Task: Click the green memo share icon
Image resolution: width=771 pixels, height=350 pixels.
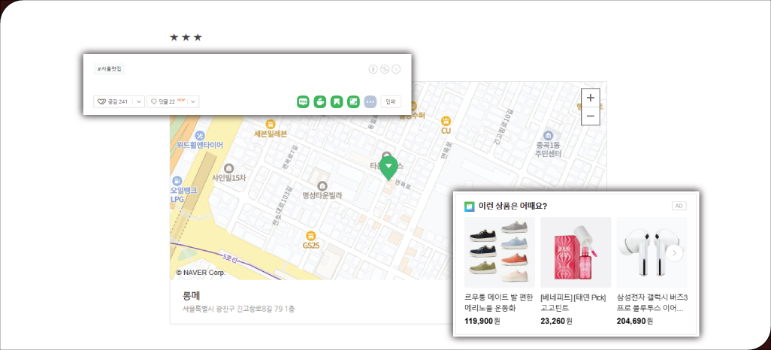Action: pyautogui.click(x=353, y=101)
